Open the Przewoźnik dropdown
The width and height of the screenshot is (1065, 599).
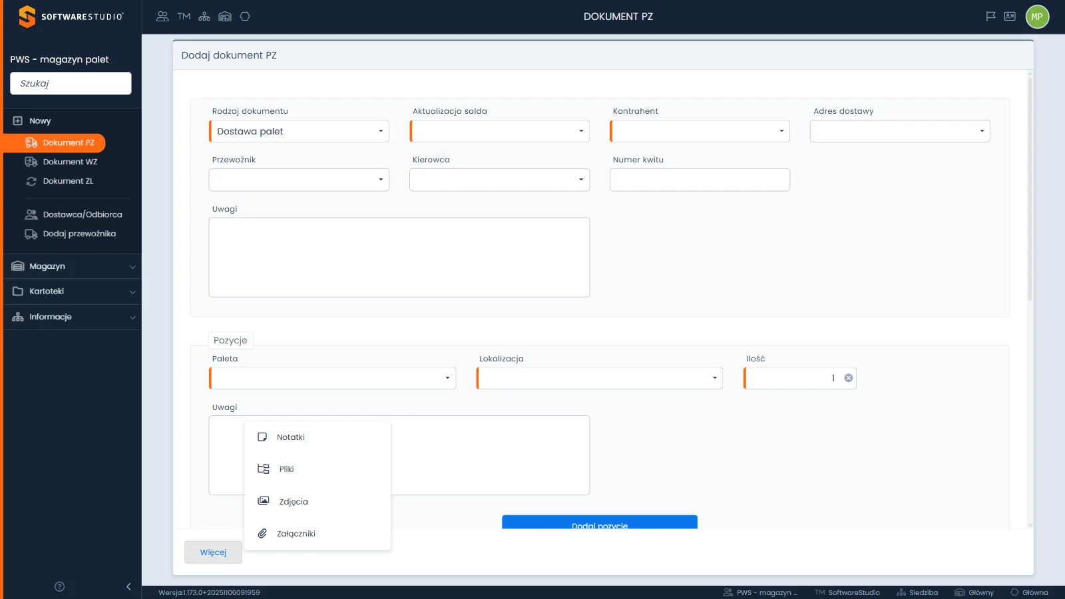[299, 180]
